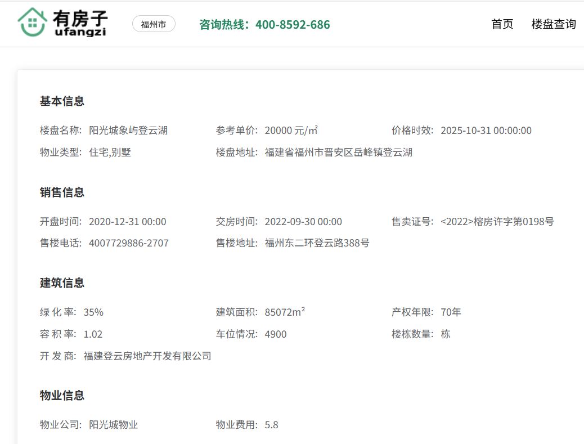Click the 物业信息 section heading
Viewport: 584px width, 444px height.
click(62, 396)
